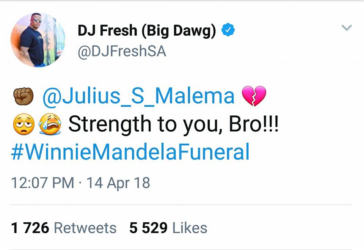364x250 pixels.
Task: Click the 1 726 retweet count number
Action: tap(30, 228)
